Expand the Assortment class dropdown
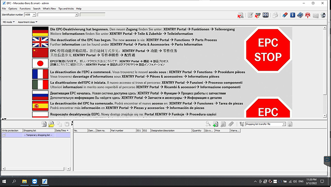Screen dimensions: 331x187 (28, 22)
